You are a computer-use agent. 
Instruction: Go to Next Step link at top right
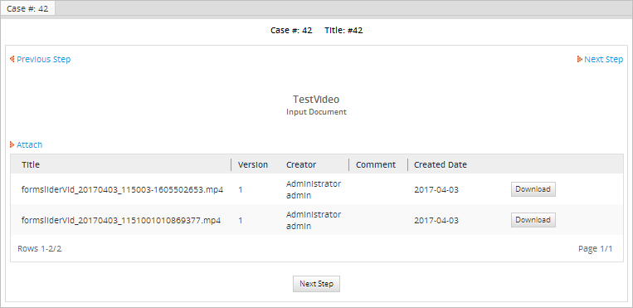[x=603, y=60]
